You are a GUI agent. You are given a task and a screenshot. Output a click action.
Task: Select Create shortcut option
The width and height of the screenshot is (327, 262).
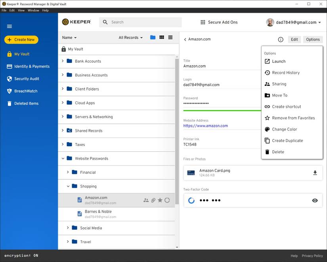[292, 107]
